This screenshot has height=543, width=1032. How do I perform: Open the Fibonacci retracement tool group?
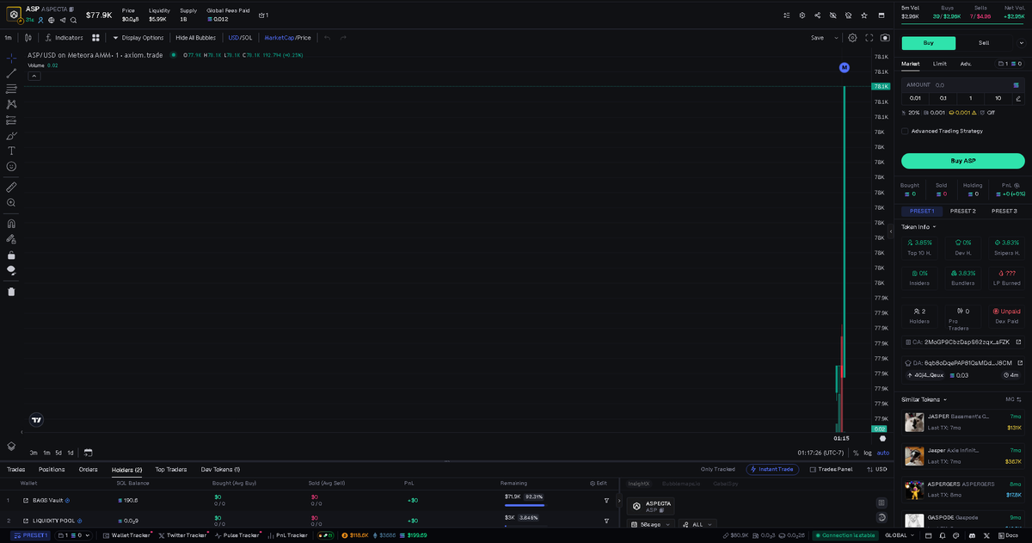click(11, 89)
